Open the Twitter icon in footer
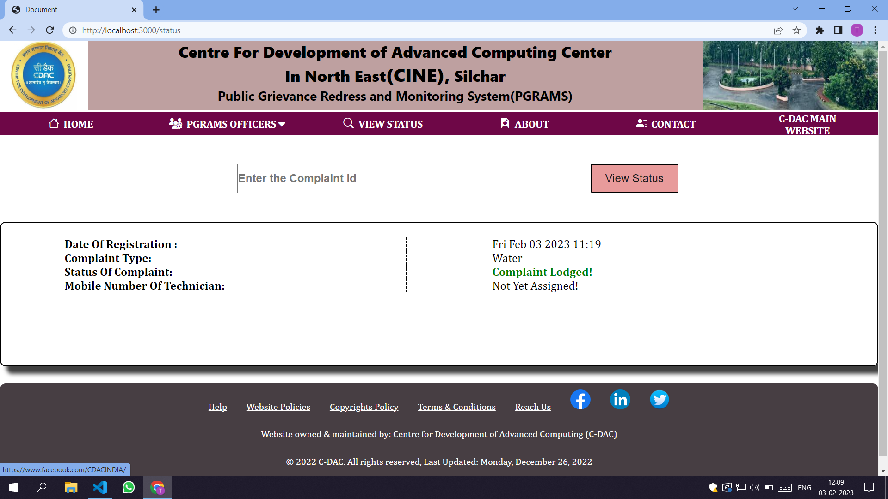The image size is (888, 499). point(659,399)
